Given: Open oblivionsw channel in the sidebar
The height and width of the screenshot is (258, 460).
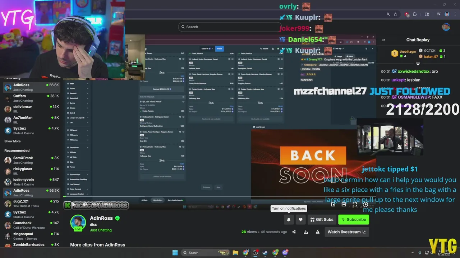Looking at the screenshot, I should [x=32, y=109].
